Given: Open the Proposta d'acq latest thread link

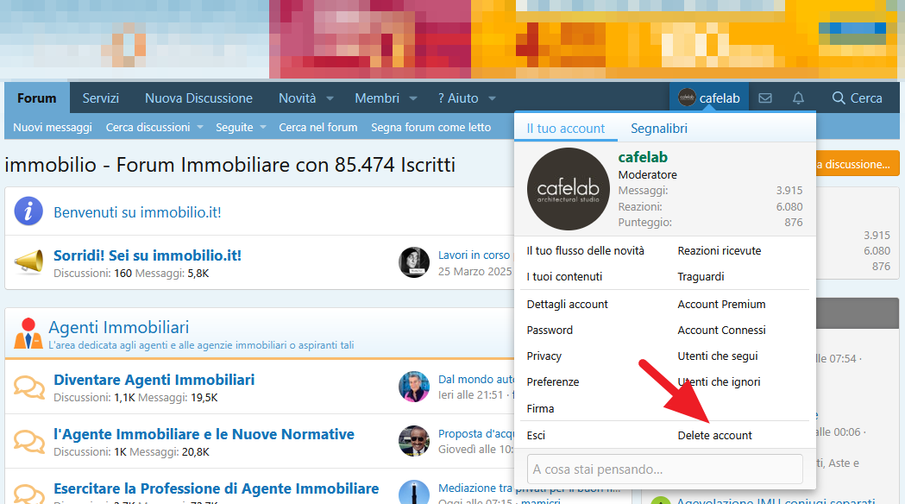Looking at the screenshot, I should (x=476, y=433).
